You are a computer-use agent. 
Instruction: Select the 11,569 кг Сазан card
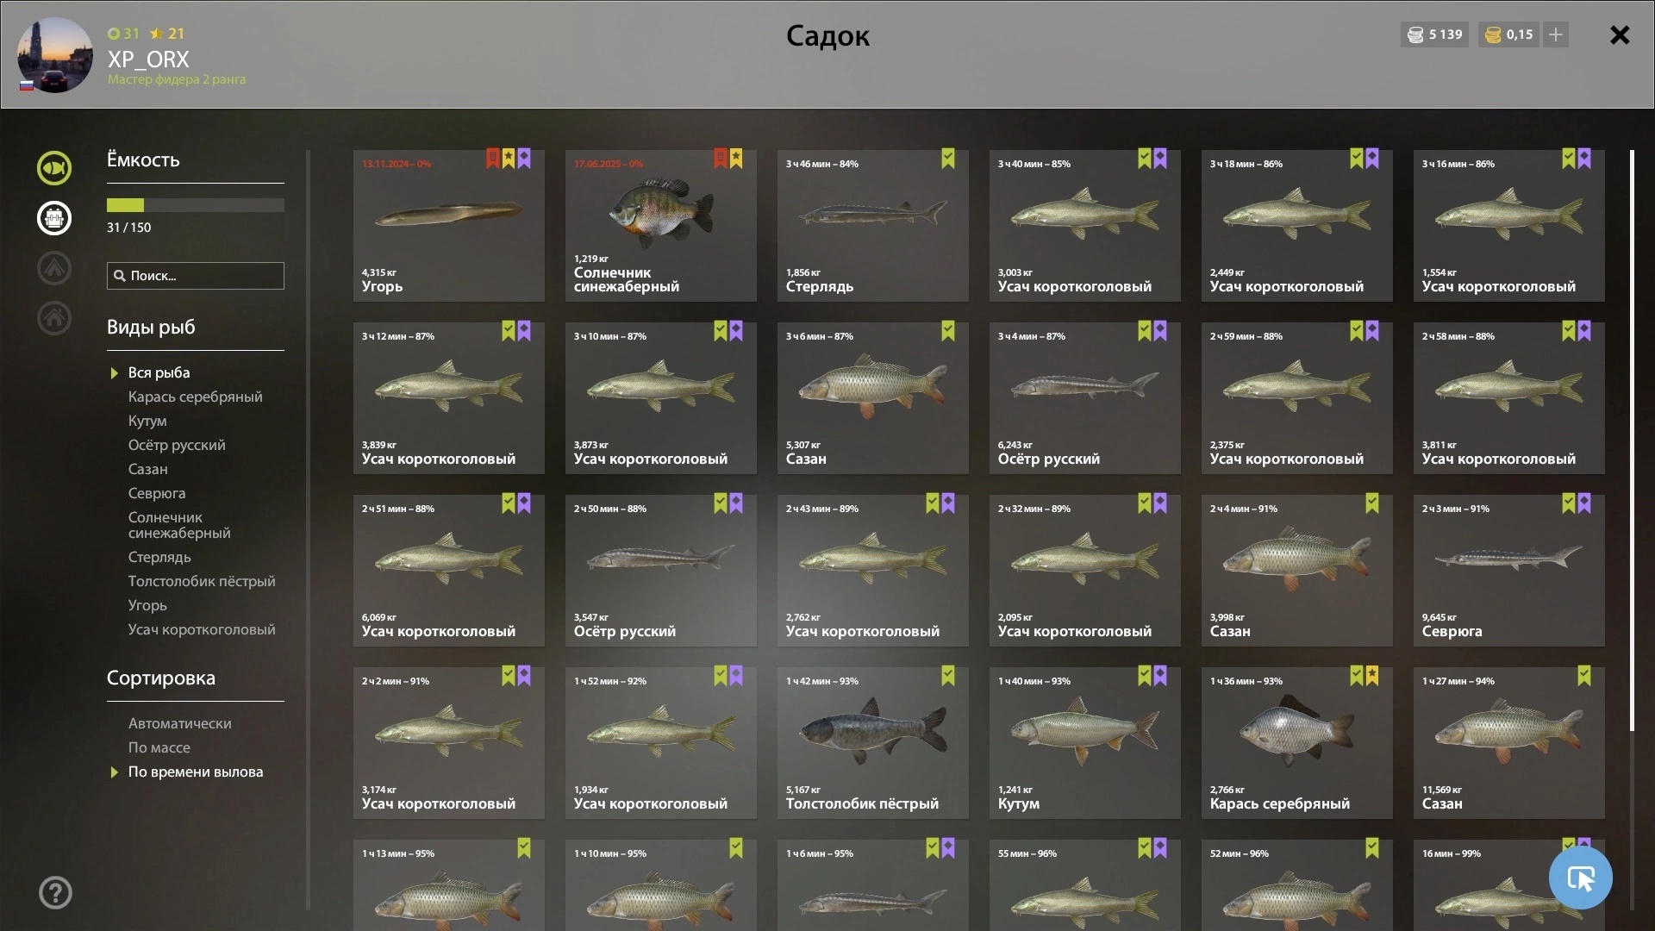coord(1508,743)
